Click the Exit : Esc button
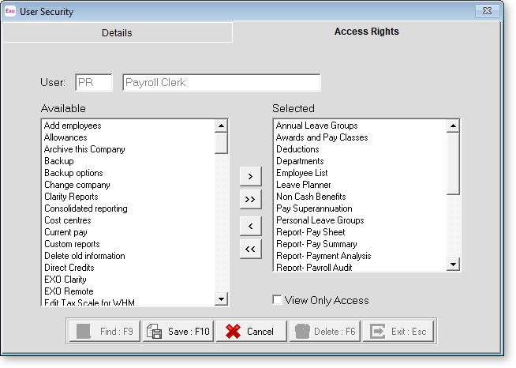The image size is (516, 368). tap(398, 332)
